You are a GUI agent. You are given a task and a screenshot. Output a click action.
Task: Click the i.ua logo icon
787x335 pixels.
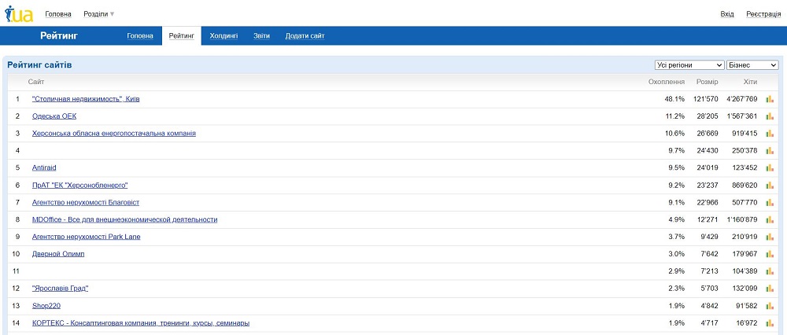pyautogui.click(x=19, y=13)
